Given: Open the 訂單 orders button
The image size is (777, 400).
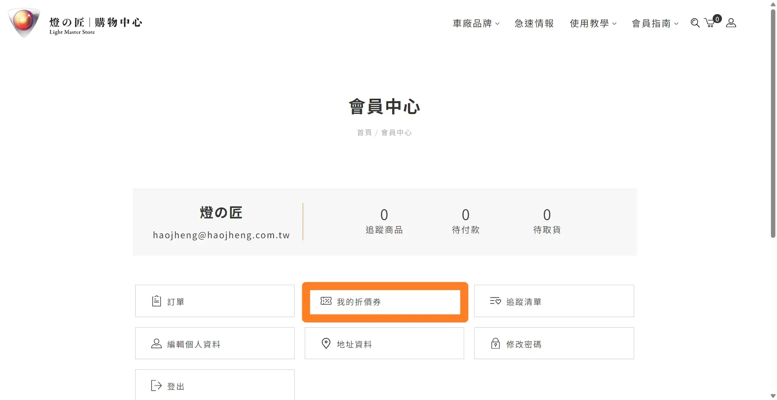Looking at the screenshot, I should pos(215,301).
